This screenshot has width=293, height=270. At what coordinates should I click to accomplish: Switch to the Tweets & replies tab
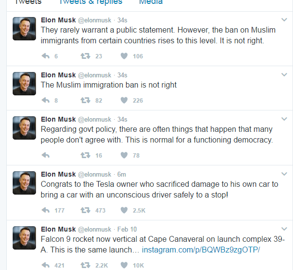91,2
